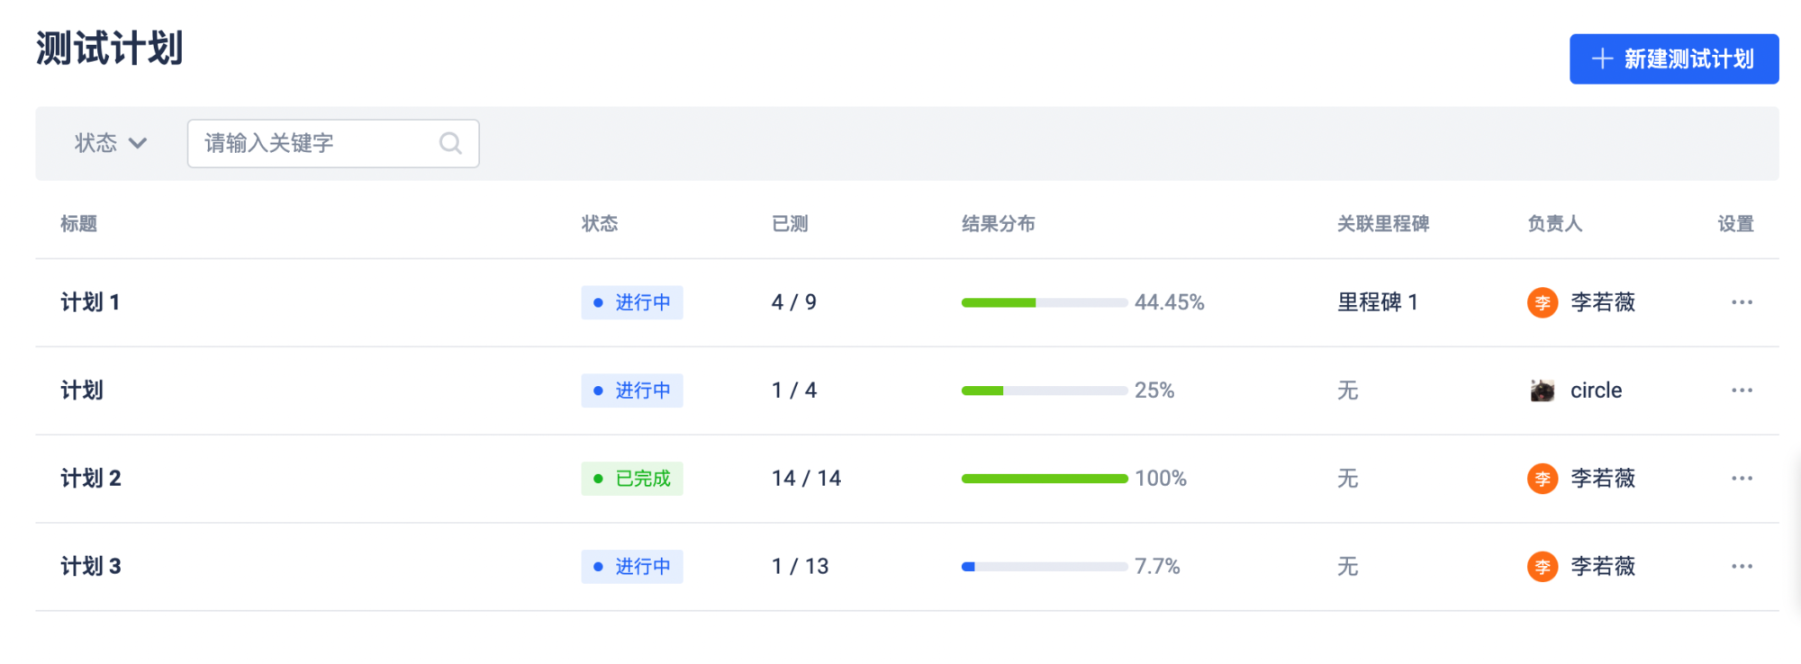Click the 44.45% result progress bar

coord(1044,302)
